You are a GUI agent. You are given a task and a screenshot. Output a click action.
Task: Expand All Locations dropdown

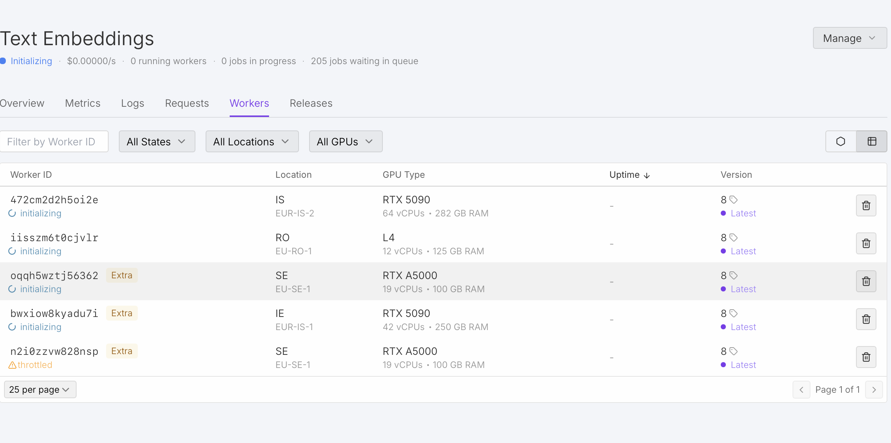coord(252,141)
